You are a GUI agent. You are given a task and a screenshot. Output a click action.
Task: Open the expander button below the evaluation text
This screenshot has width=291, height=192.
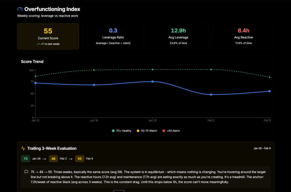click(x=119, y=191)
